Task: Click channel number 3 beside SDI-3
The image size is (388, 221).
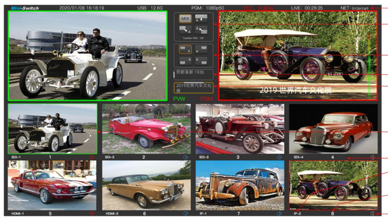Action: 238,157
